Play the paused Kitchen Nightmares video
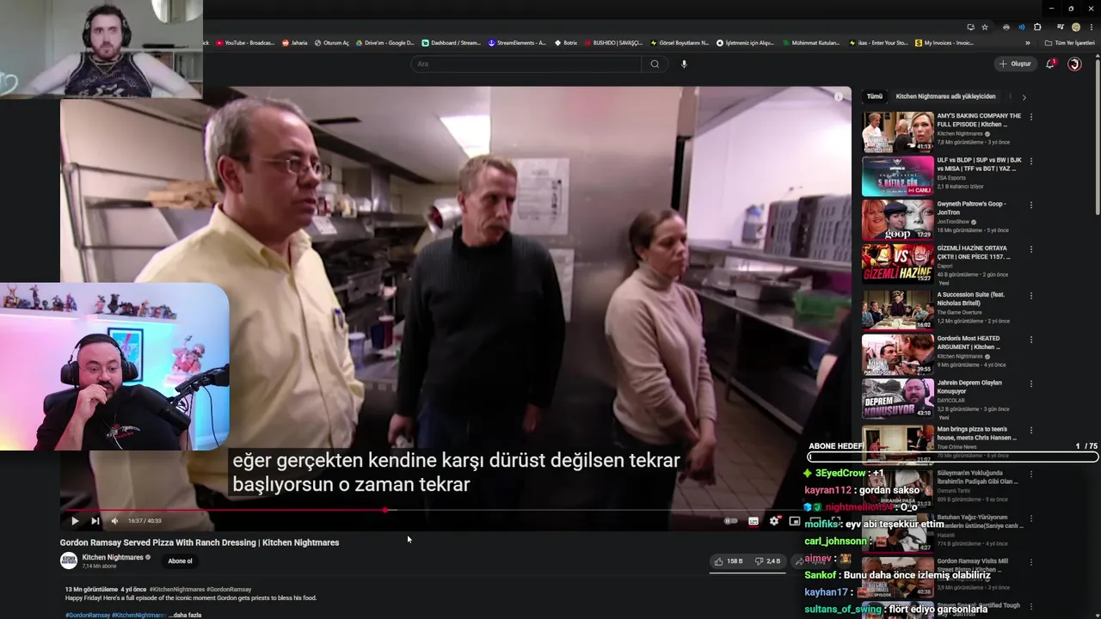Screen dimensions: 1101x619 75,521
